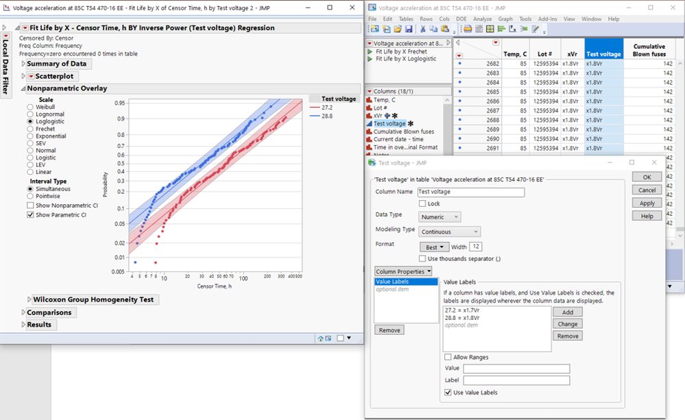Enable the Allow Ranges checkbox

[448, 357]
